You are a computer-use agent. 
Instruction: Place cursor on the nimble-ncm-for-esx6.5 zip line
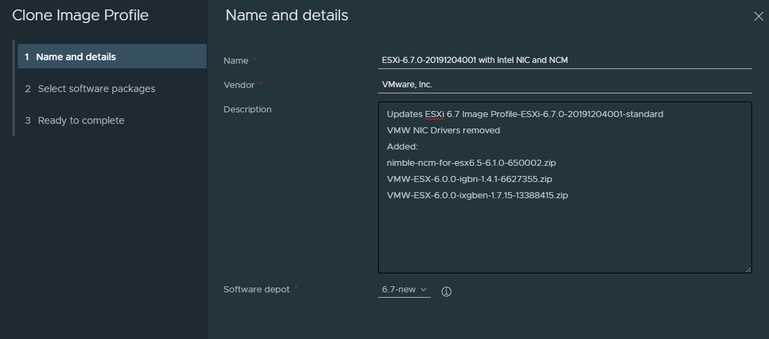tap(471, 163)
